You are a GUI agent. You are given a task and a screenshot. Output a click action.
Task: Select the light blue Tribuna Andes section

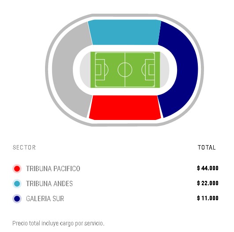pos(125,32)
